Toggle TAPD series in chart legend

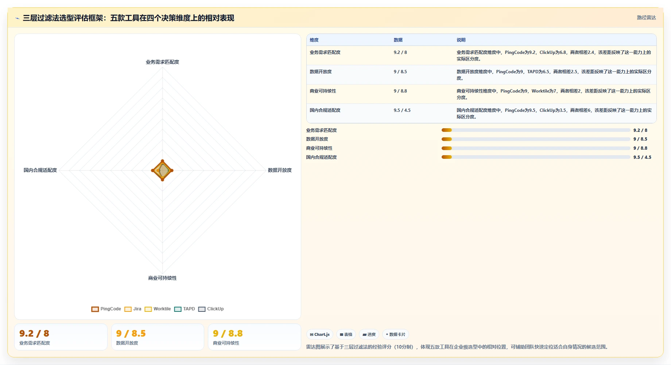[x=185, y=309]
